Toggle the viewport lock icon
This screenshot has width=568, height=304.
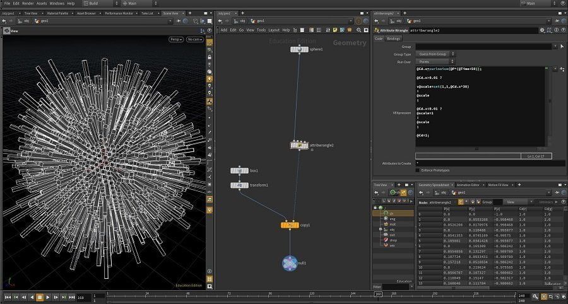(210, 57)
